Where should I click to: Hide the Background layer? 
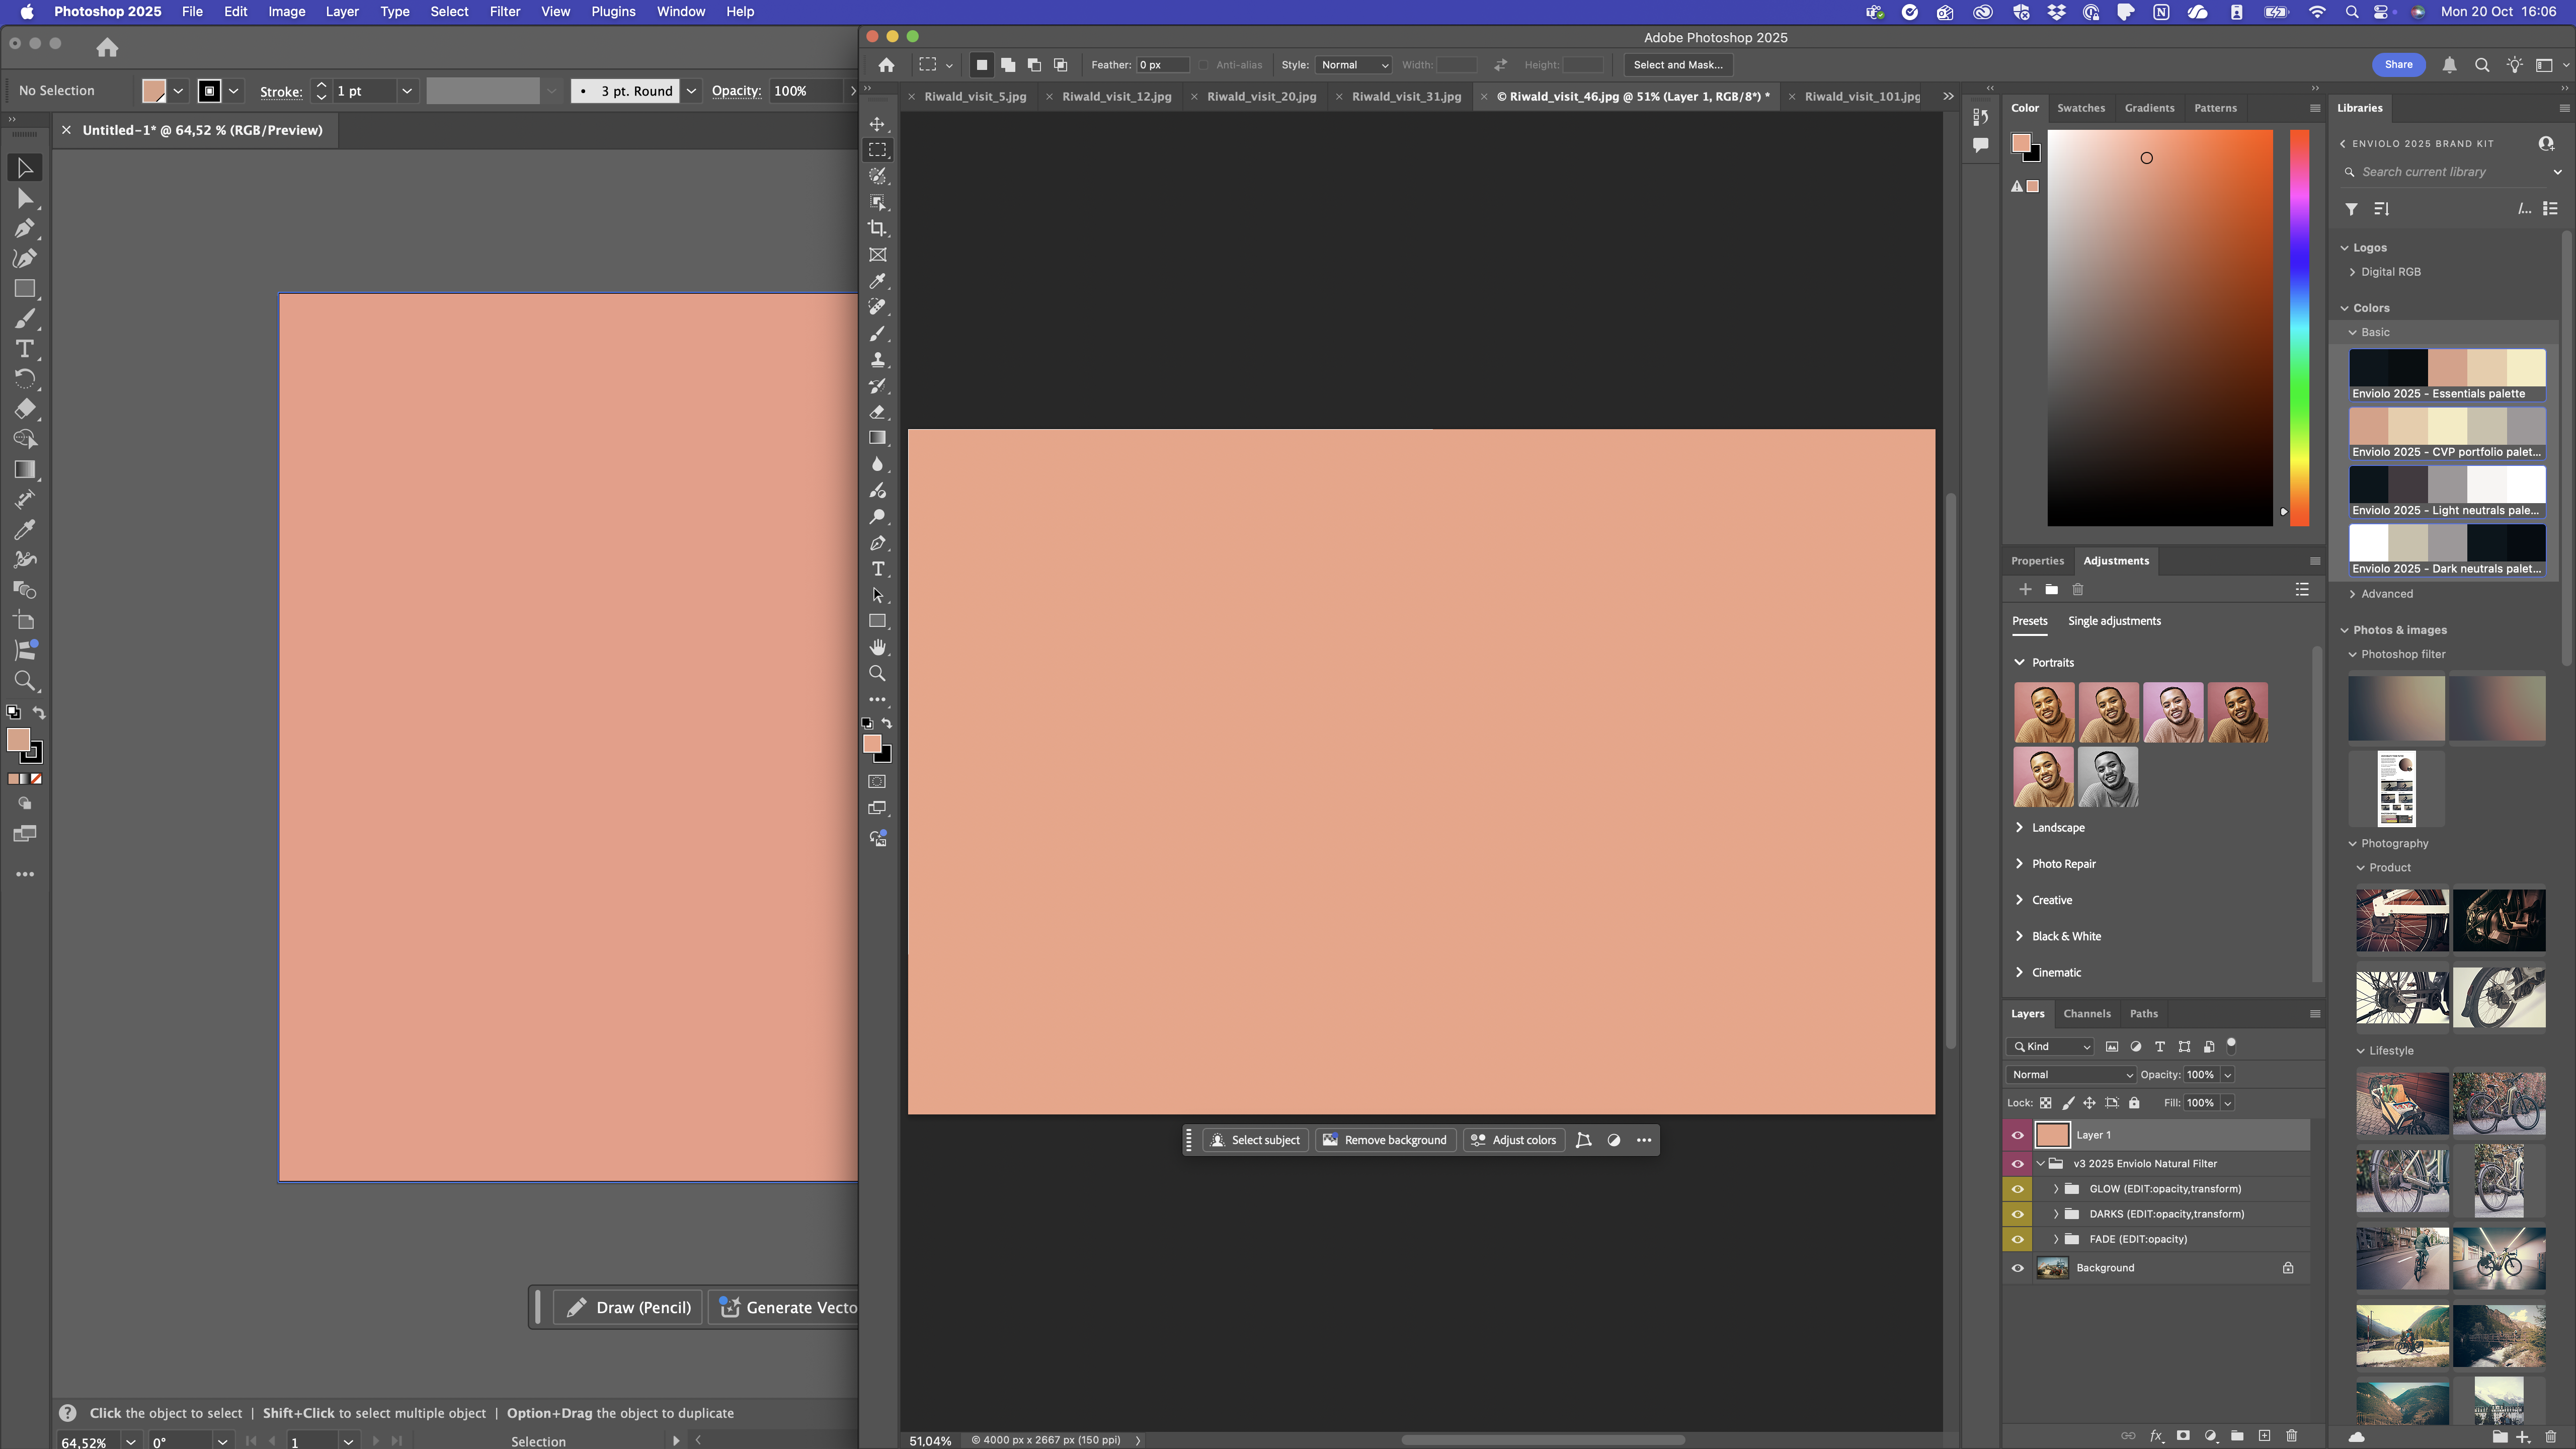(2018, 1267)
